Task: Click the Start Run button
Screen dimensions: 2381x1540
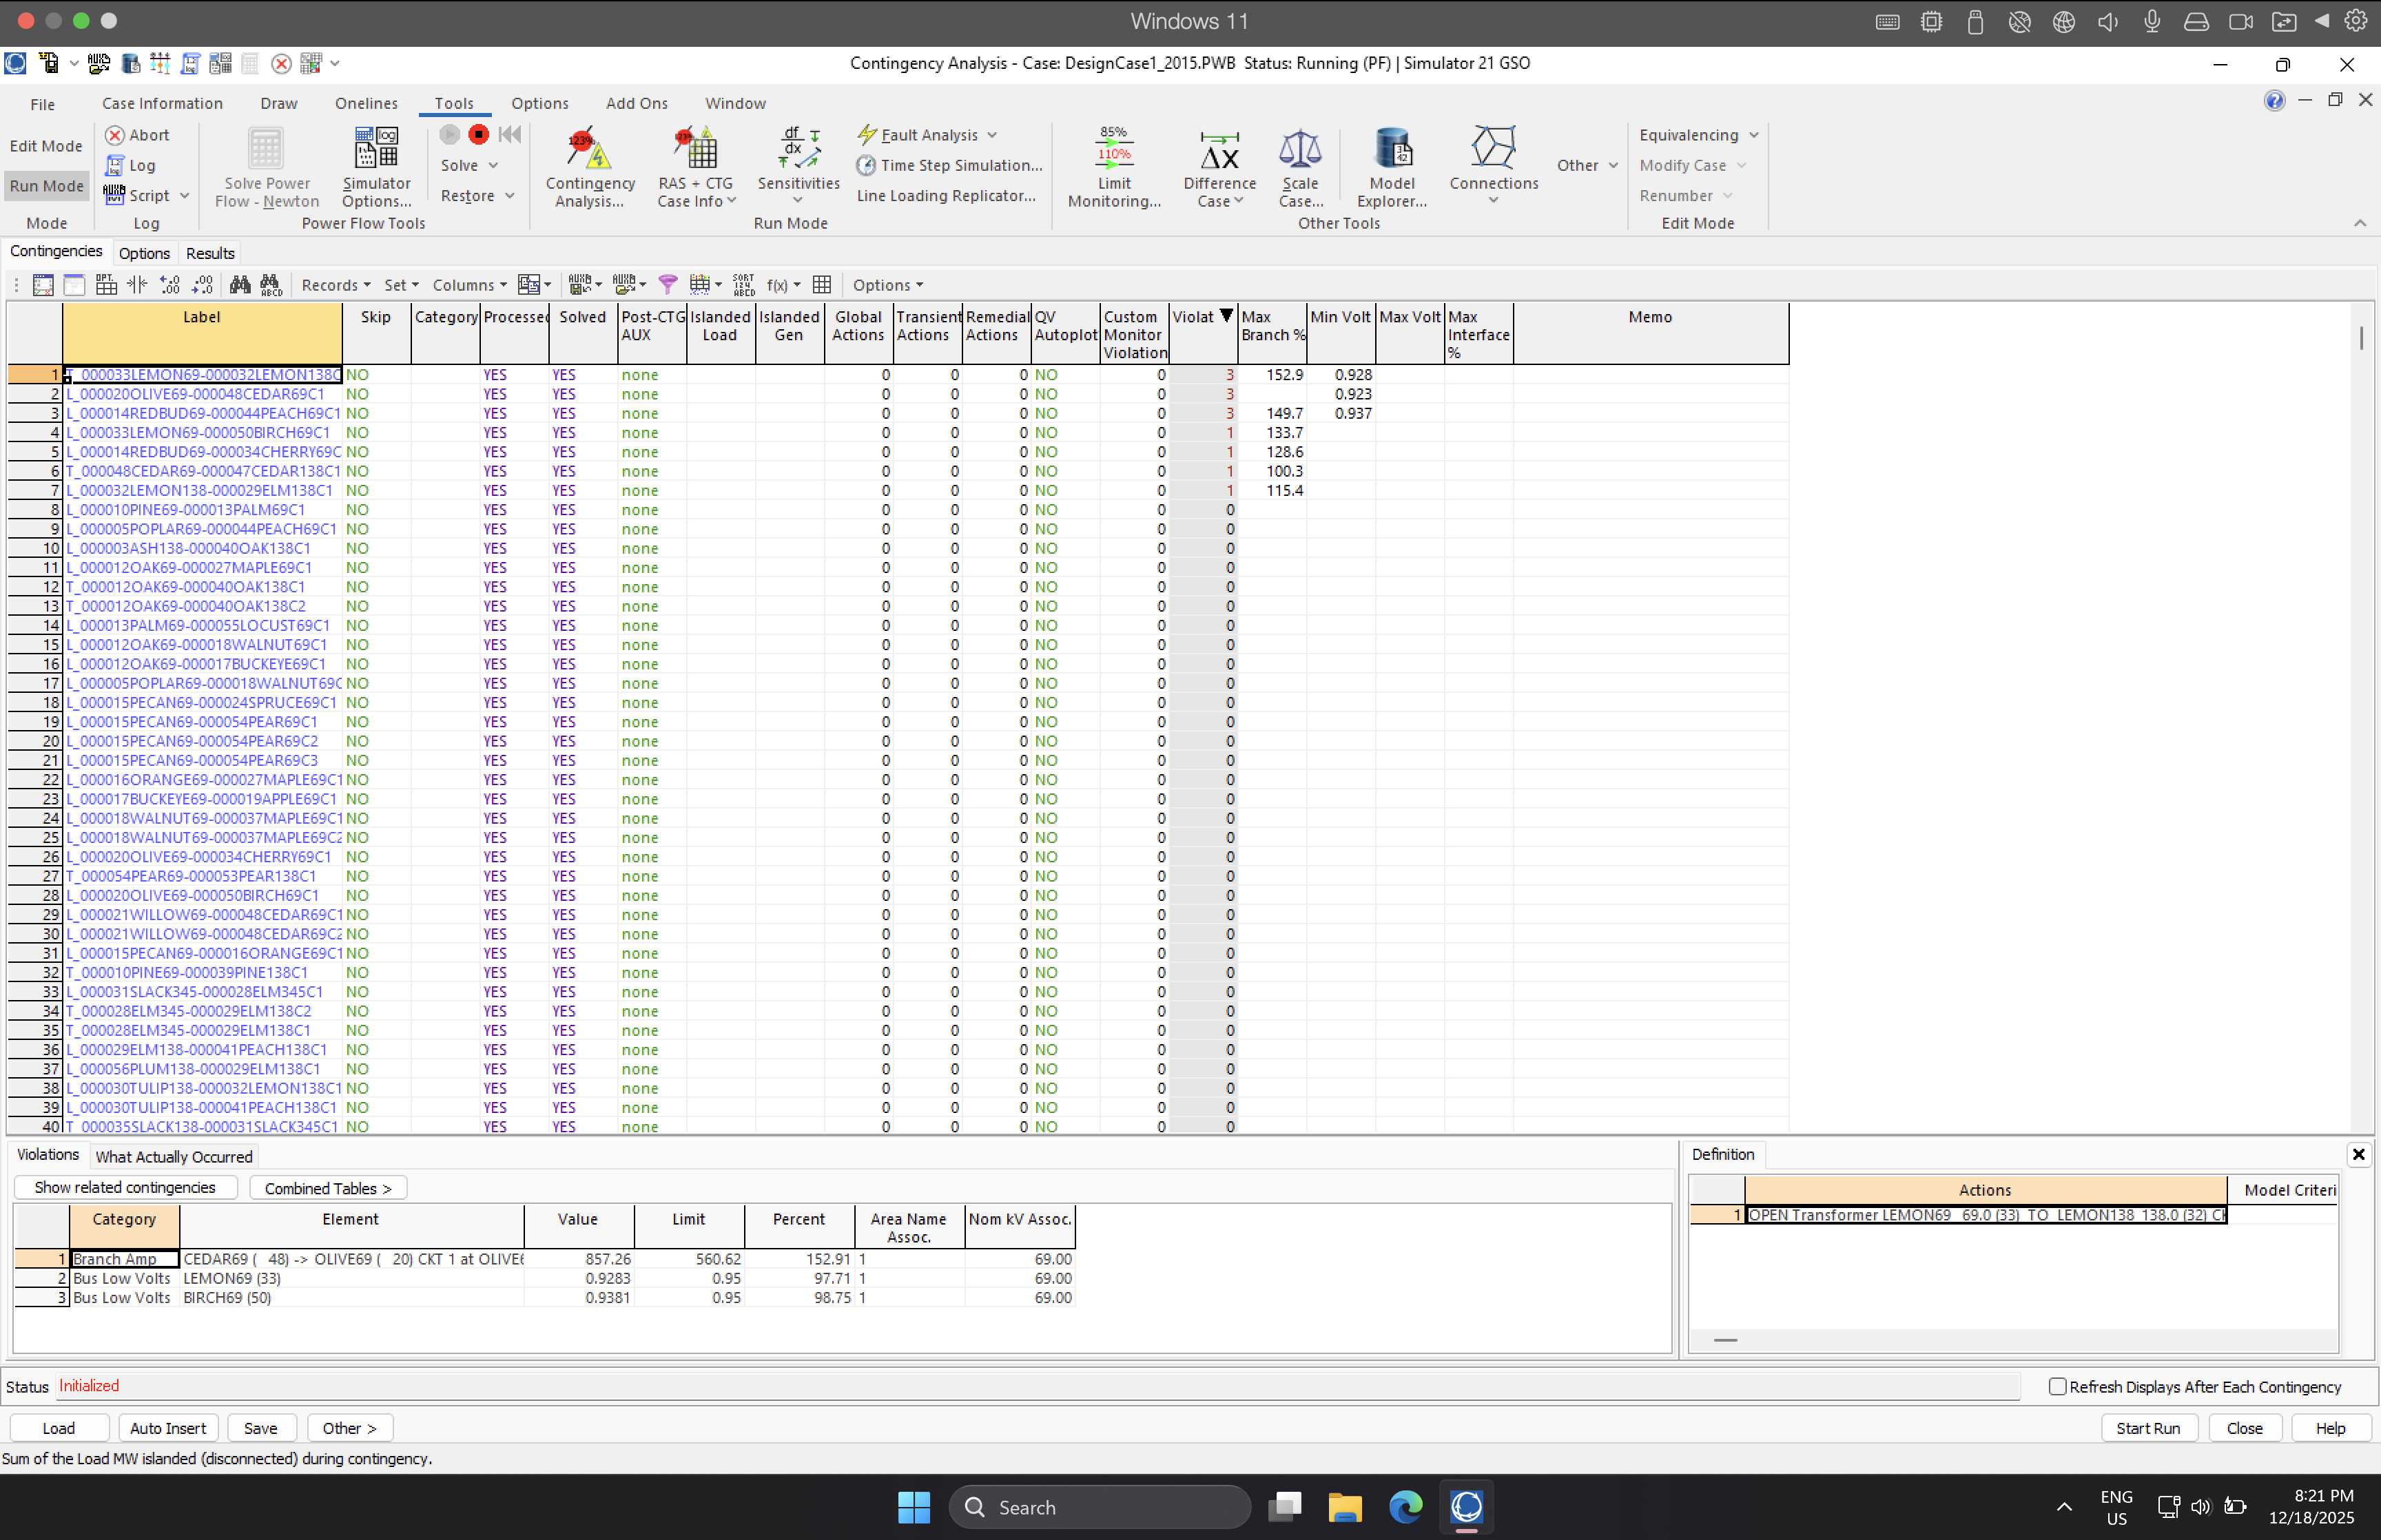Action: tap(2147, 1428)
